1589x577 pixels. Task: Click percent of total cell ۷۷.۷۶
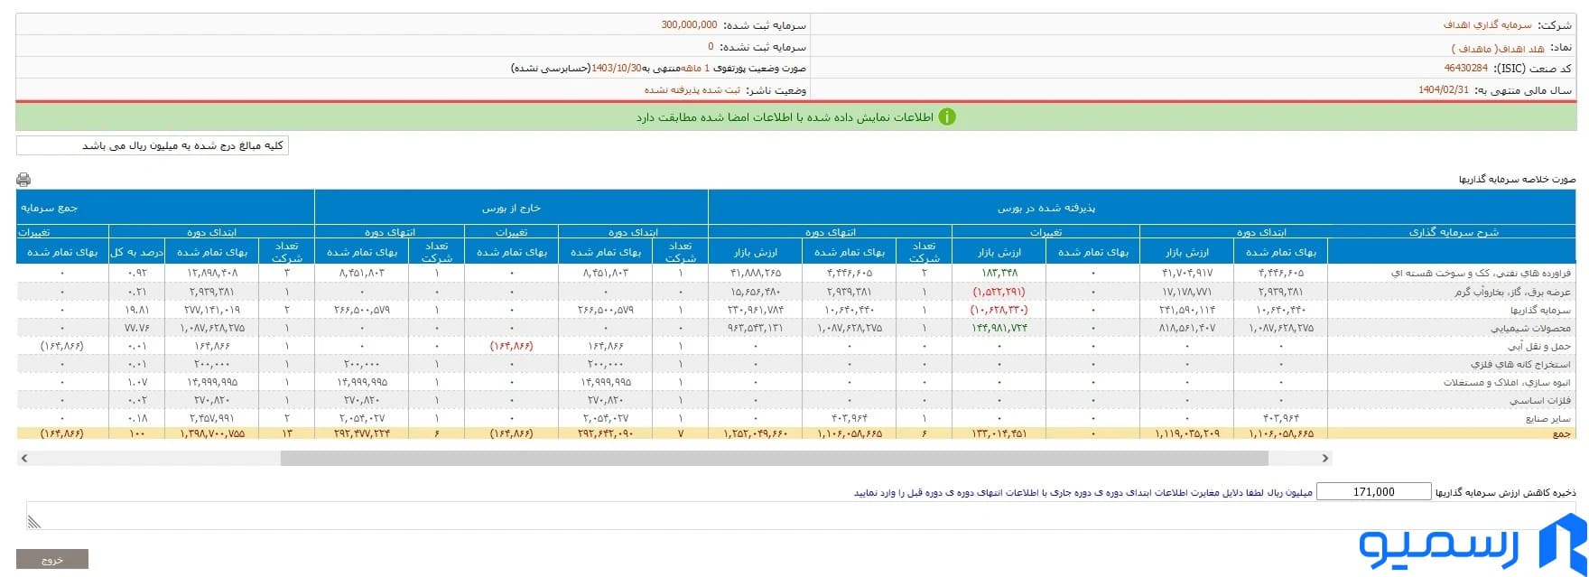[136, 329]
